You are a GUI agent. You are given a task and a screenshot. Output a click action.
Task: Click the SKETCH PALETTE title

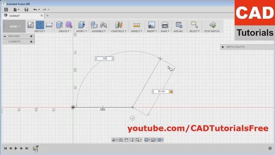(x=235, y=47)
